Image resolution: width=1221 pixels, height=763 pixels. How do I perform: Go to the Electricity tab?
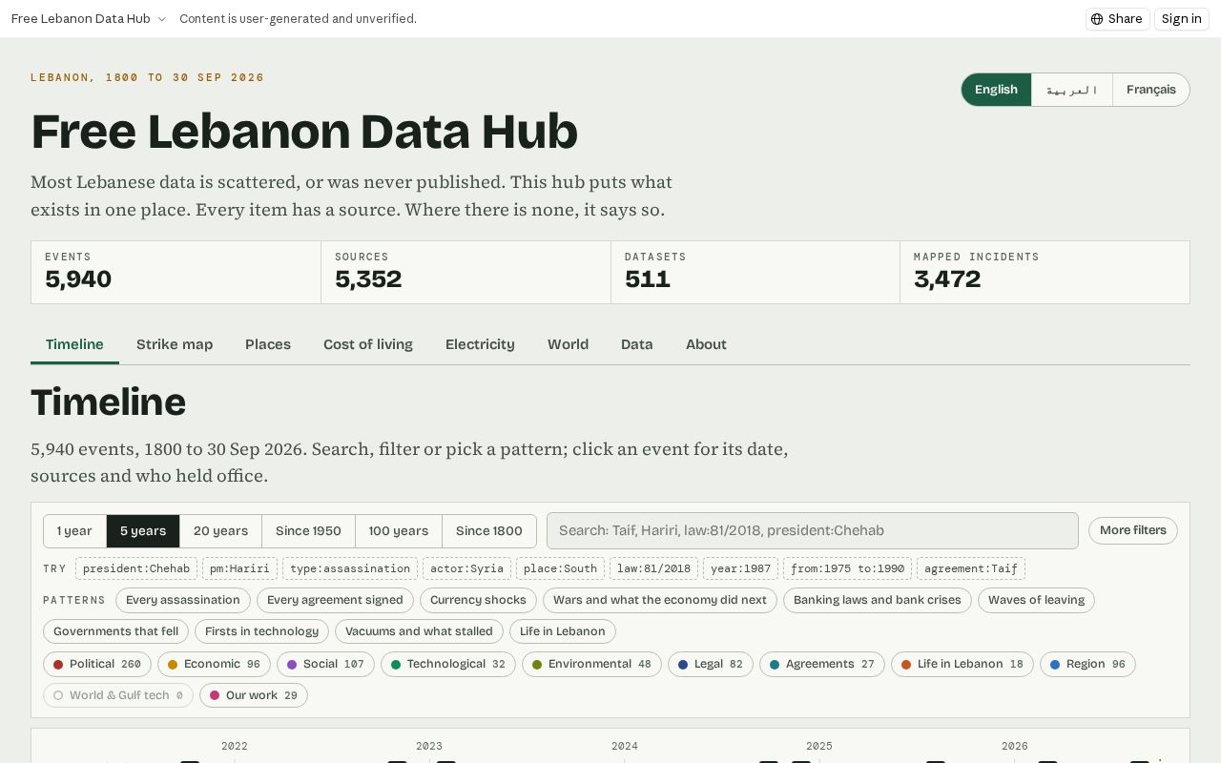click(480, 344)
